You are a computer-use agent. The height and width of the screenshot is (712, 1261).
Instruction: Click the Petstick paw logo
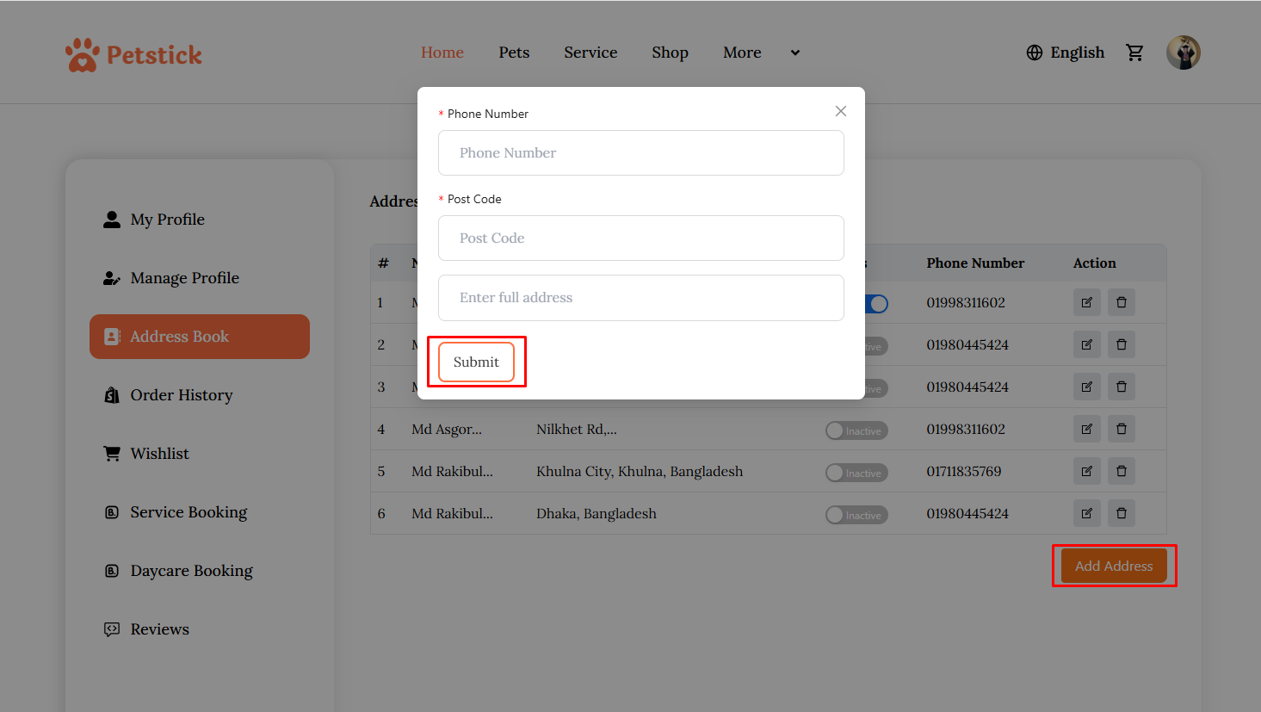pyautogui.click(x=83, y=55)
